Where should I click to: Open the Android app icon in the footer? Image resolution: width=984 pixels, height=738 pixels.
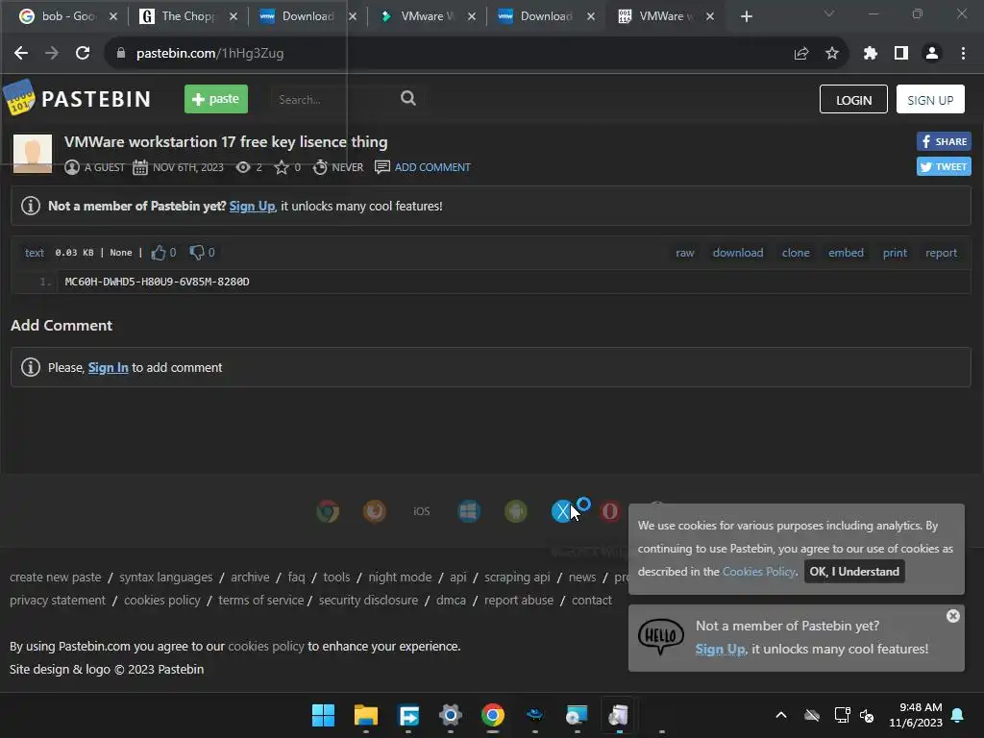coord(516,511)
